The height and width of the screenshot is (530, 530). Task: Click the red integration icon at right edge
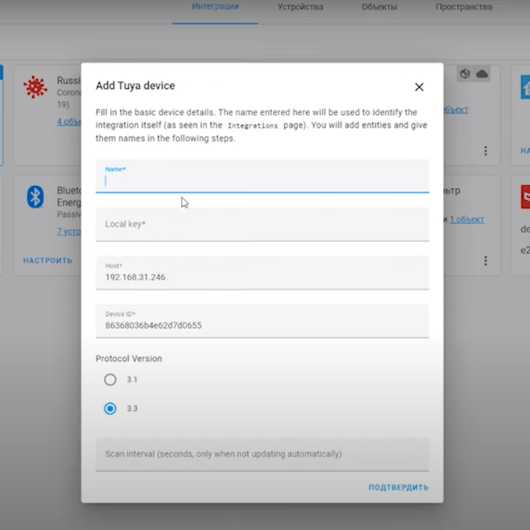tap(524, 197)
